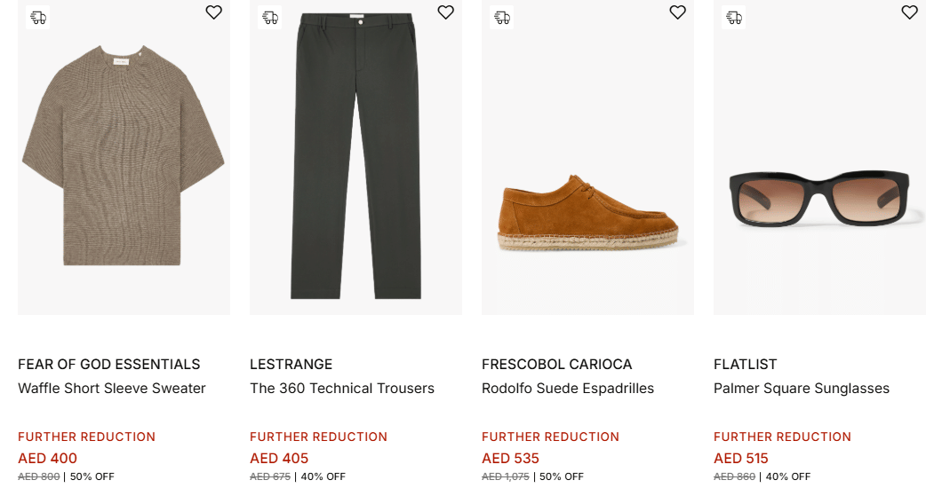The image size is (942, 496).
Task: Add Waffle Short Sleeve Sweater to wishlist
Action: pyautogui.click(x=213, y=12)
